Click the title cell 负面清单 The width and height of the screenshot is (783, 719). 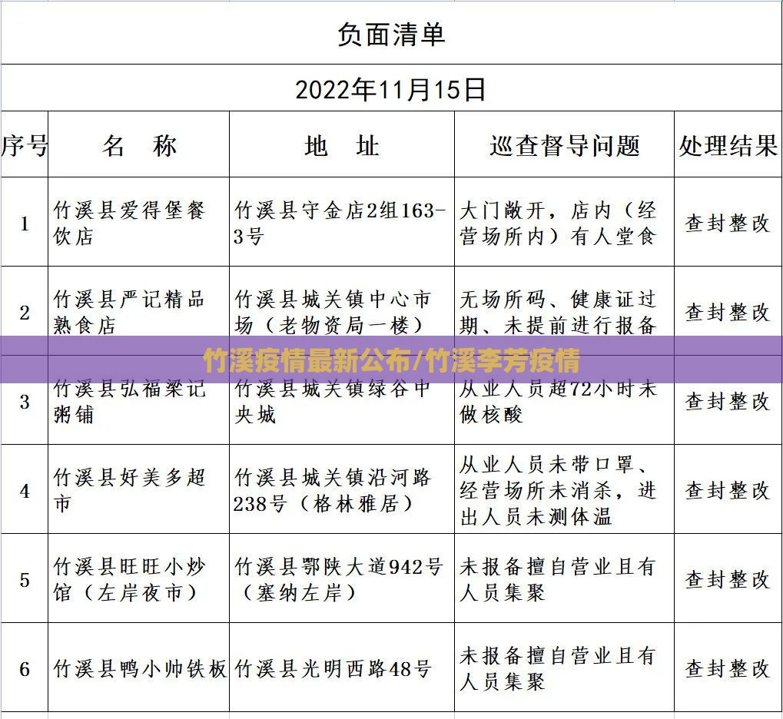tap(391, 32)
